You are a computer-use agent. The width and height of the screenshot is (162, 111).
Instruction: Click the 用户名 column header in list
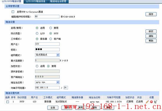coord(34,97)
